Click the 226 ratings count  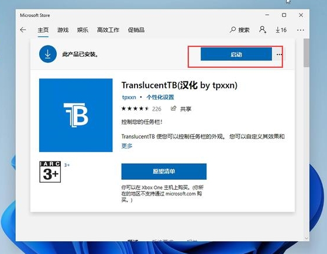(157, 109)
